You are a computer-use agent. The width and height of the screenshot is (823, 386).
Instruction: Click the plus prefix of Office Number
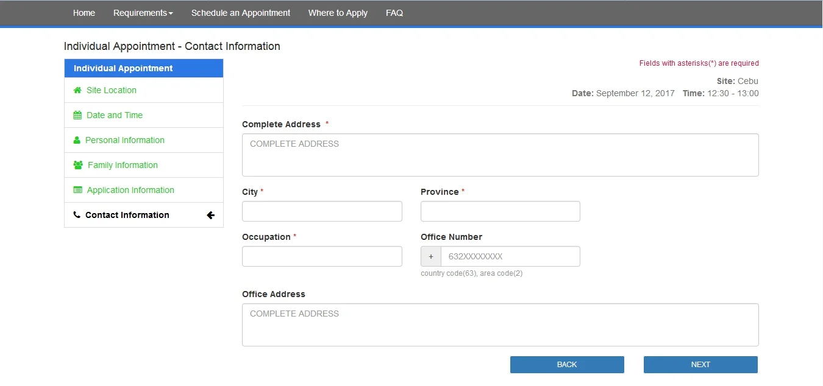(x=431, y=256)
